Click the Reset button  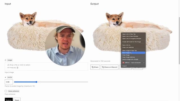point(17,99)
